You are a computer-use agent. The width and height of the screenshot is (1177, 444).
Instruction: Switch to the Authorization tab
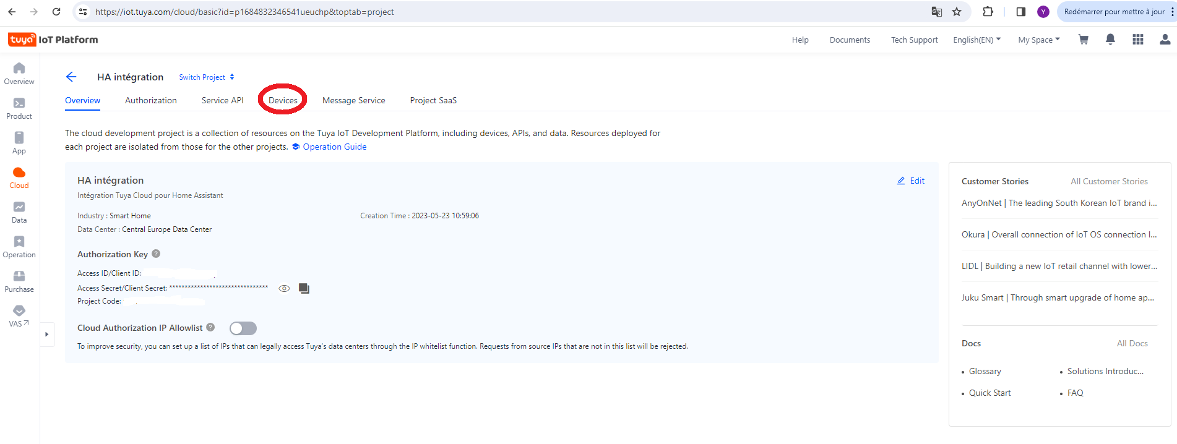[151, 100]
